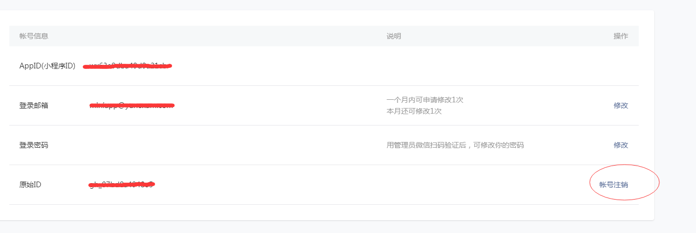The image size is (696, 233).
Task: Select the 登录密码 row label
Action: click(x=34, y=145)
